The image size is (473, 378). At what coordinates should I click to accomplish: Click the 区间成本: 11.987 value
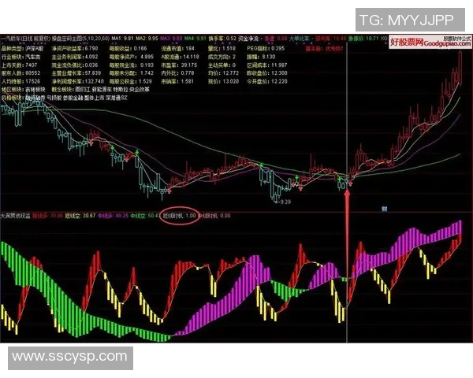coord(267,65)
